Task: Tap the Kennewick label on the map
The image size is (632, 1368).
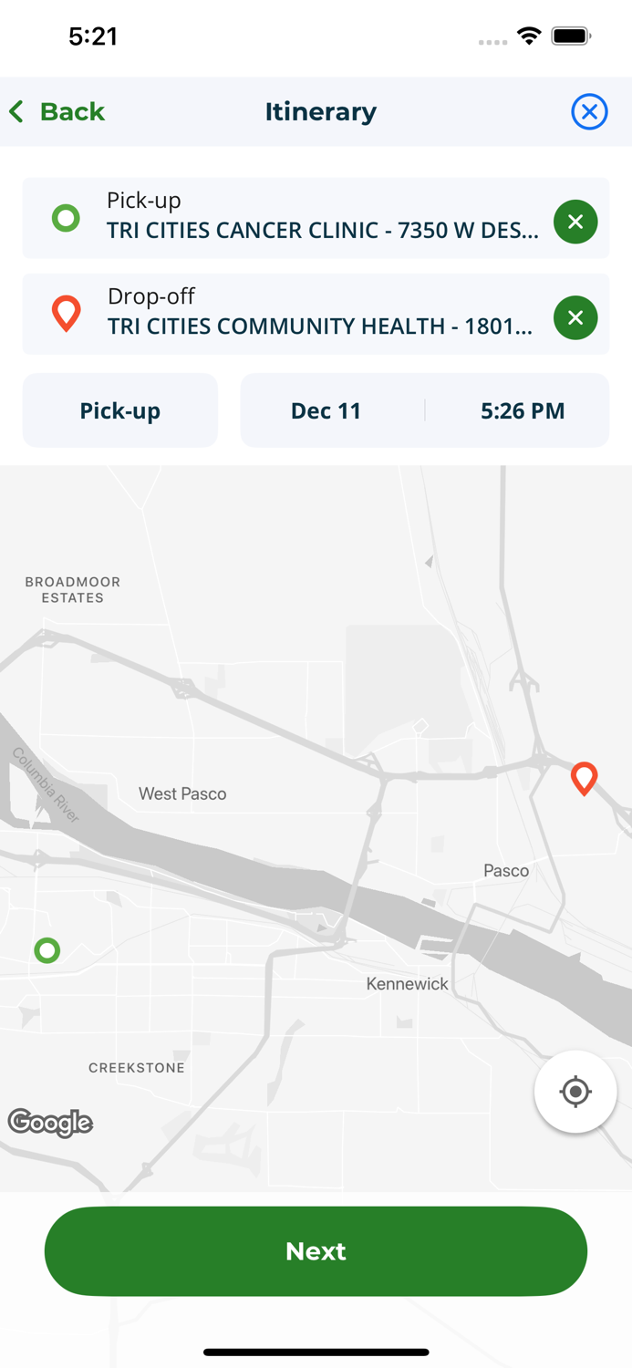Action: coord(407,984)
